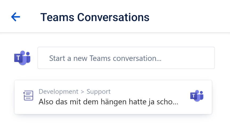Click the Development > Support breadcrumb label
The image size is (230, 134).
tap(75, 92)
